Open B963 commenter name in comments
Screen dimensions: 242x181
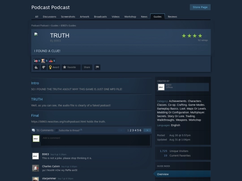click(x=45, y=154)
